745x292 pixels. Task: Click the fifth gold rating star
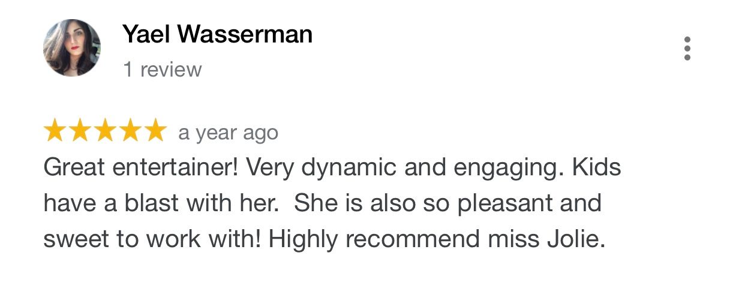click(x=154, y=131)
